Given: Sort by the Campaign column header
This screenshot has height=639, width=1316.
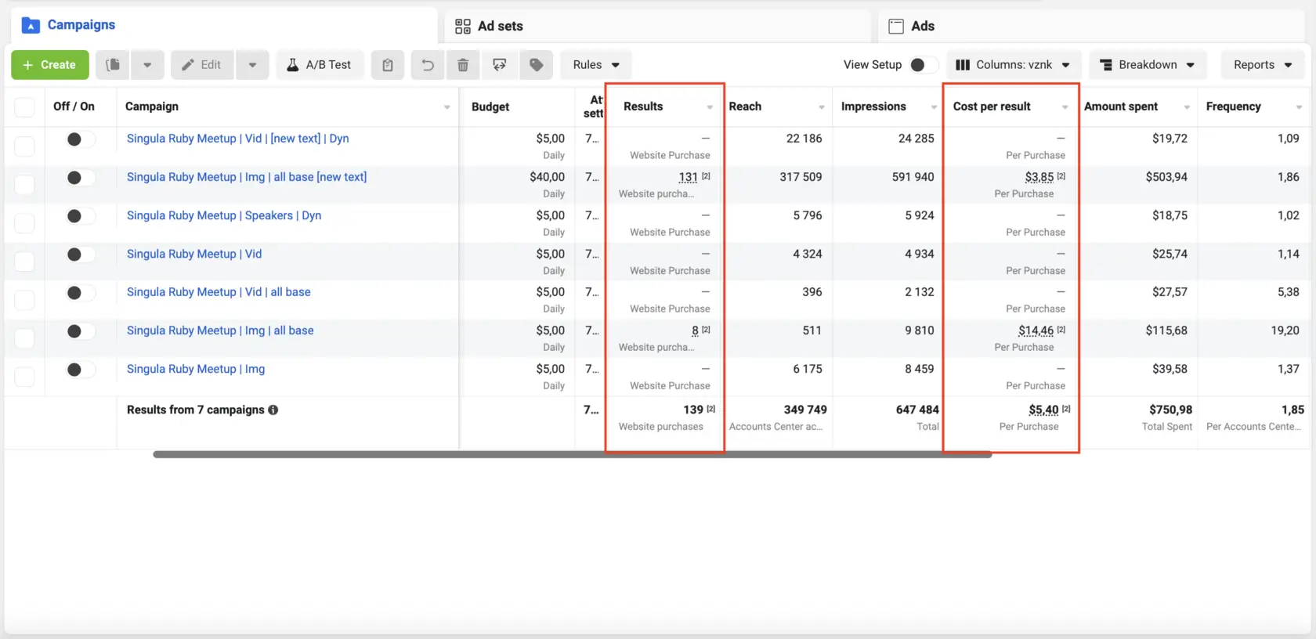Looking at the screenshot, I should pyautogui.click(x=287, y=106).
